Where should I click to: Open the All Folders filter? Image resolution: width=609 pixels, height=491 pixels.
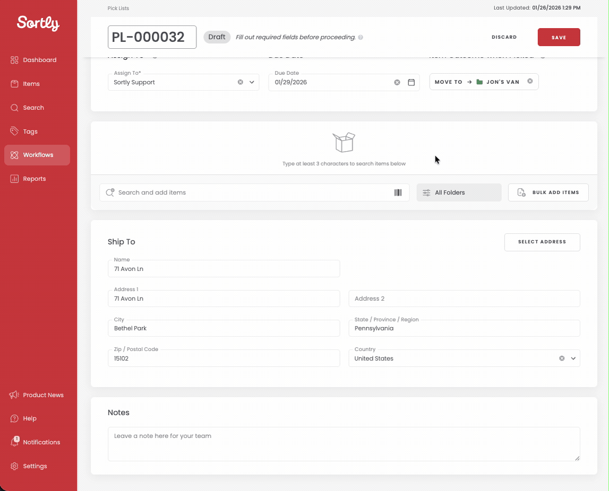pyautogui.click(x=459, y=192)
